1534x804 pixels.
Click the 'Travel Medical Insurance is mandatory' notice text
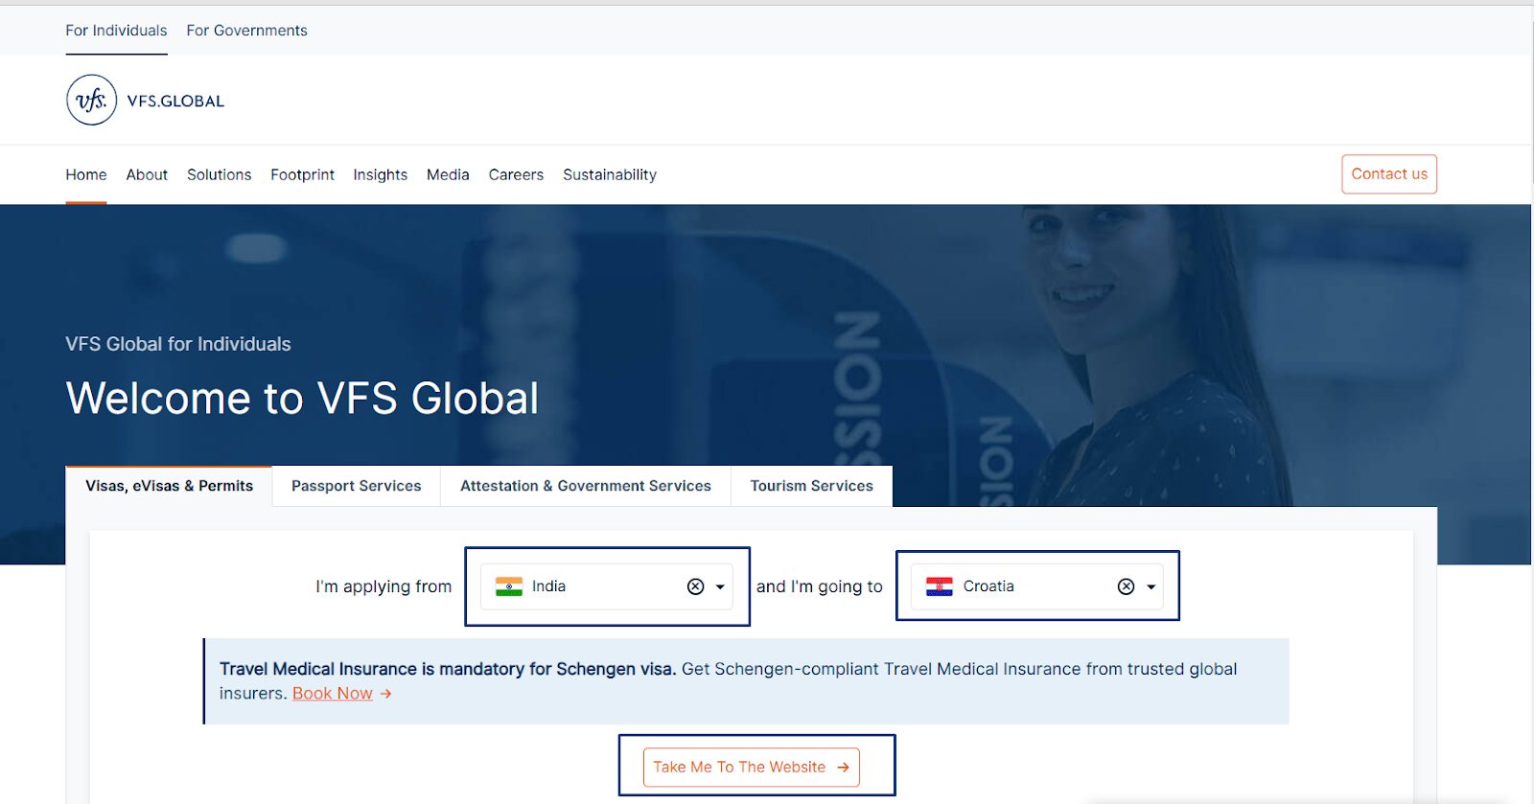[x=448, y=669]
